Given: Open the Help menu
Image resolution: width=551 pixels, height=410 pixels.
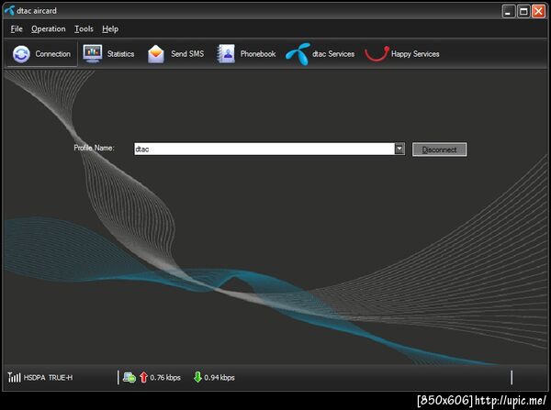Looking at the screenshot, I should point(110,28).
